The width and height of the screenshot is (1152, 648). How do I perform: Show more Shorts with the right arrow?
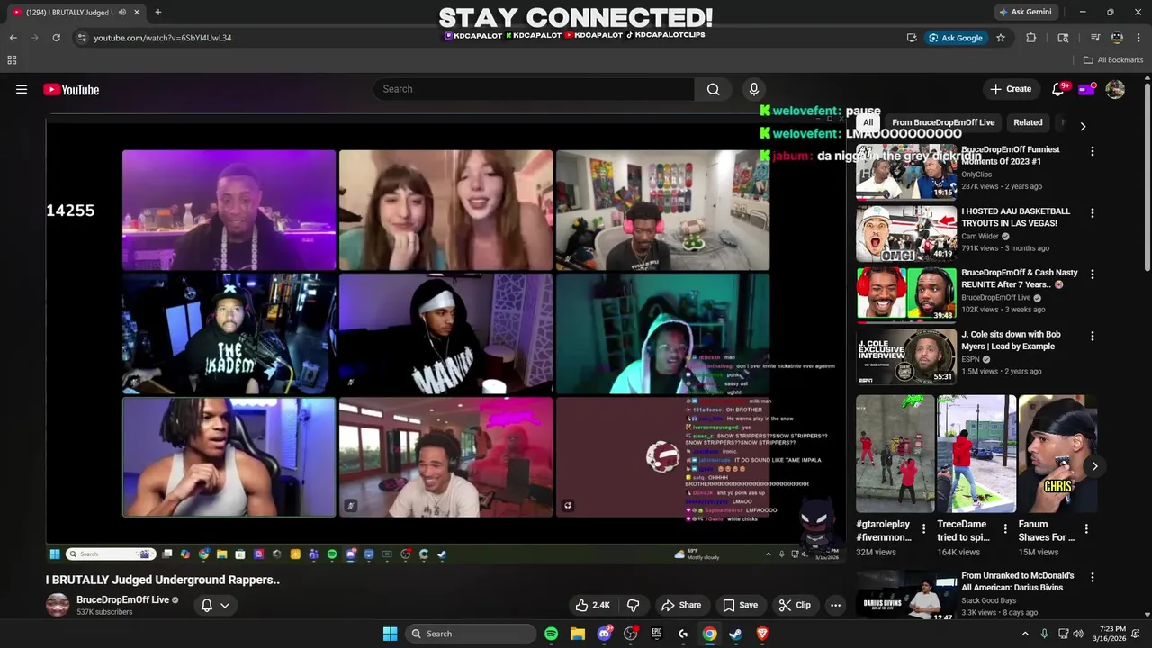[x=1094, y=465]
